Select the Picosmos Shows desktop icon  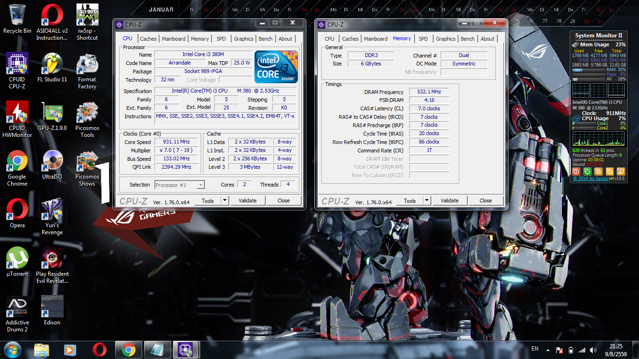tap(87, 168)
